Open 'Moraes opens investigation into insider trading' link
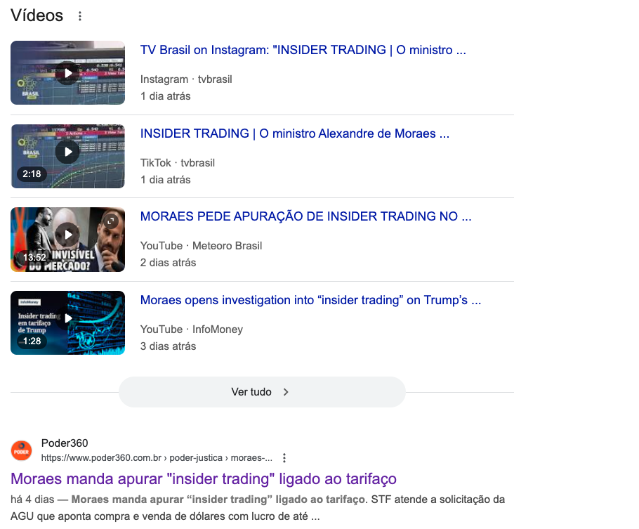This screenshot has height=529, width=639. [x=310, y=300]
